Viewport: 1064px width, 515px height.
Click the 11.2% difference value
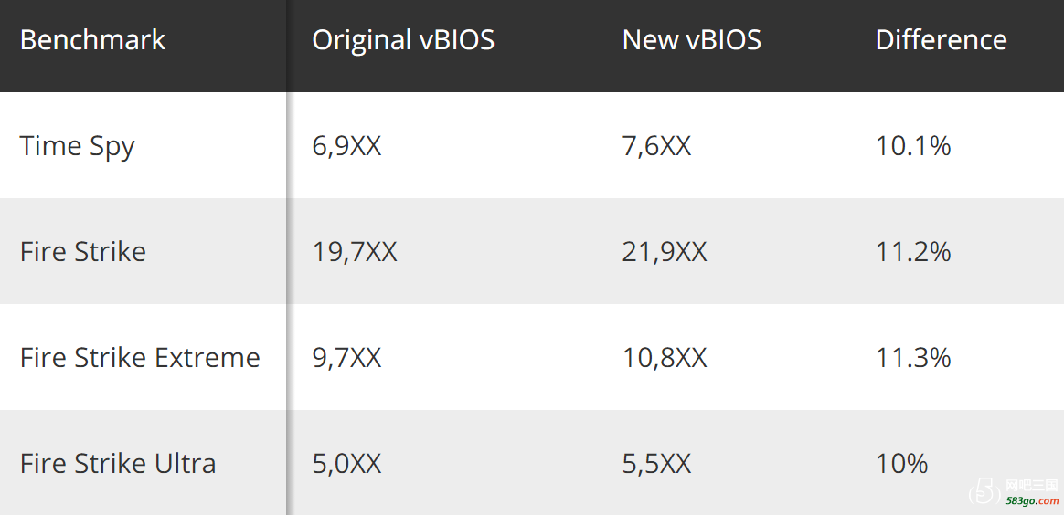click(913, 252)
